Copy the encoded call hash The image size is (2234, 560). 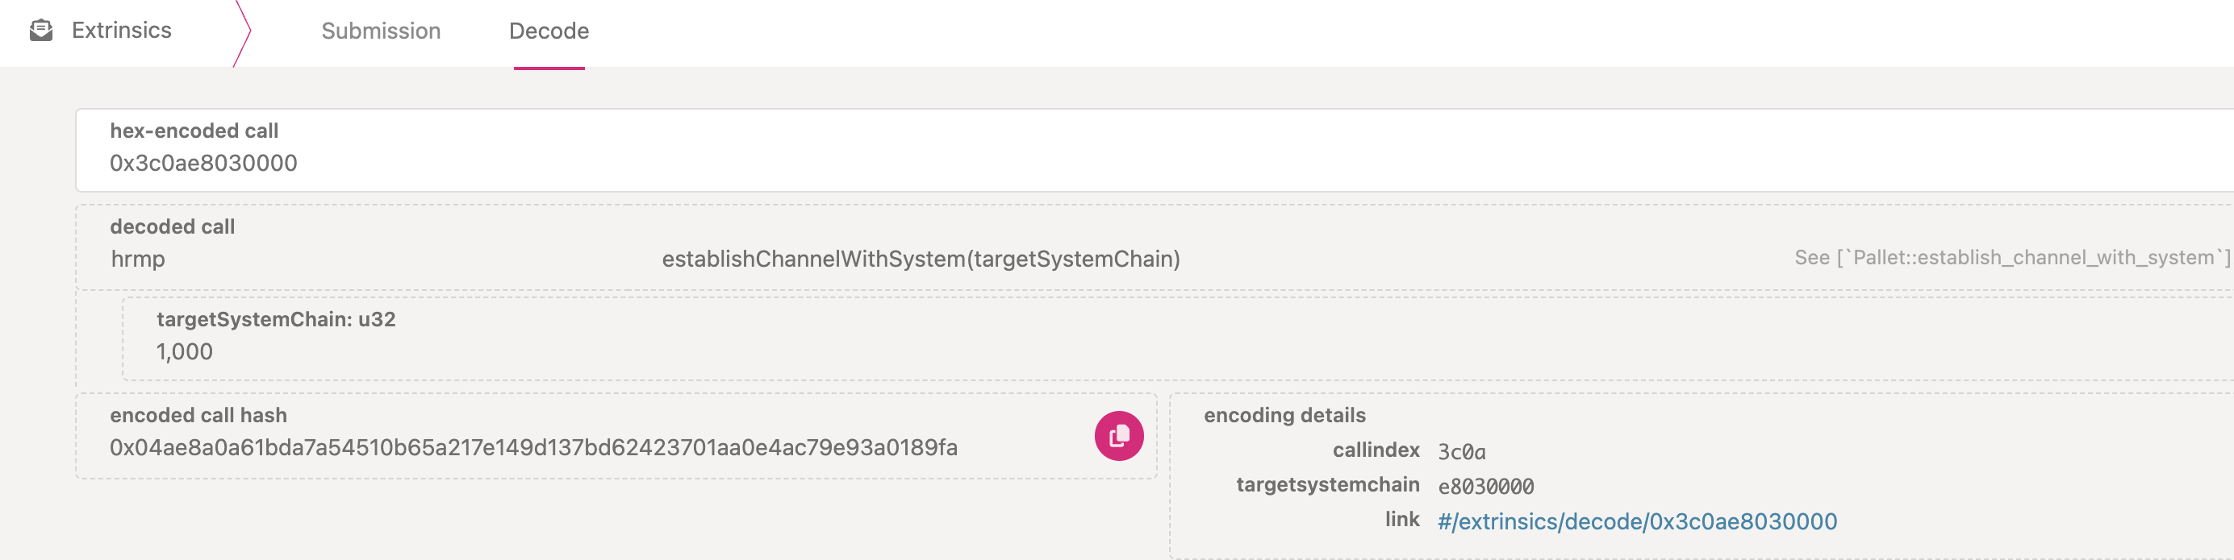point(1119,435)
